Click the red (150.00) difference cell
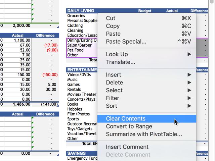The width and height of the screenshot is (215, 161). (45, 75)
